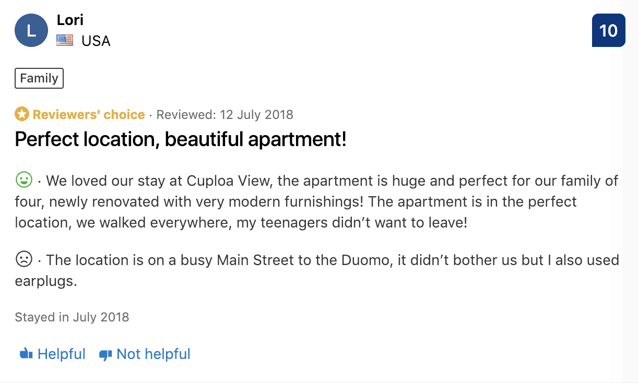This screenshot has height=383, width=638.
Task: Click the thumbs-down icon beside Not helpful
Action: tap(105, 355)
